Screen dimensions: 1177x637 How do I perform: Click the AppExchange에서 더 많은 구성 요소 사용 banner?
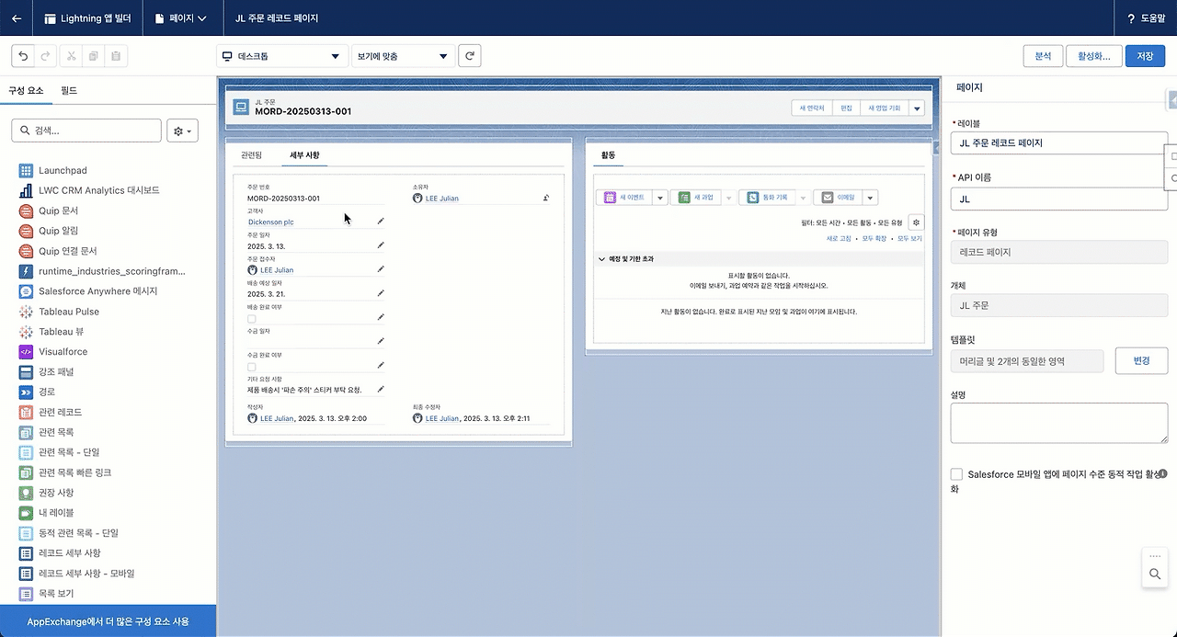(x=109, y=621)
